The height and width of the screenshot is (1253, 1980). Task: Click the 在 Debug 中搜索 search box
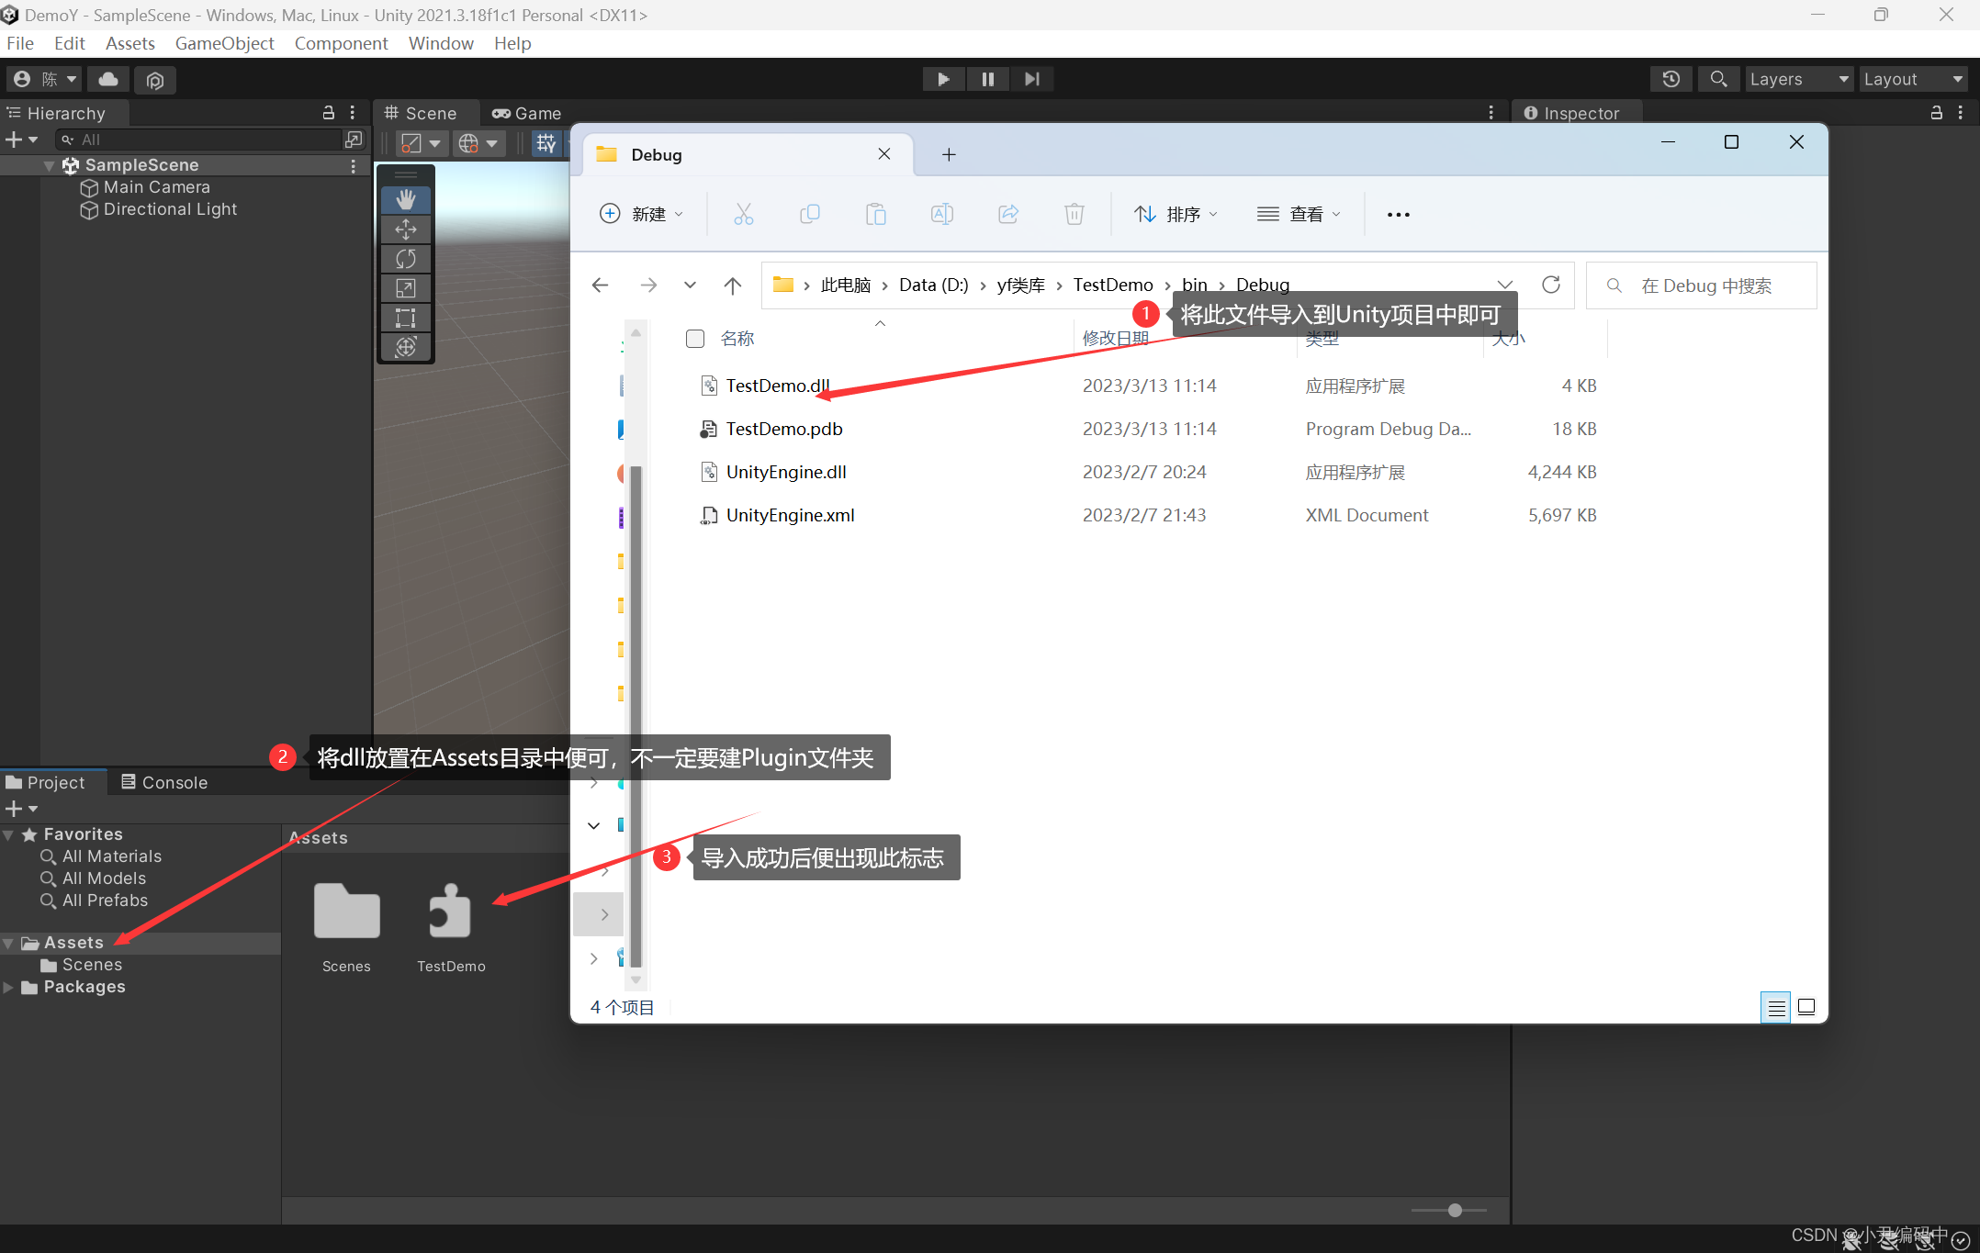1702,285
